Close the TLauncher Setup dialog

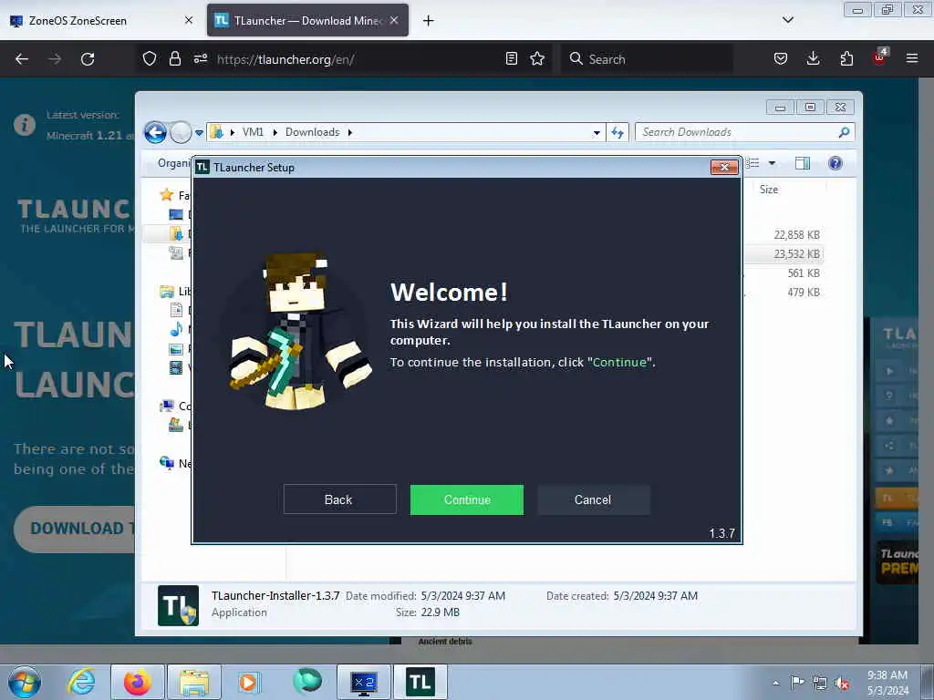coord(724,168)
